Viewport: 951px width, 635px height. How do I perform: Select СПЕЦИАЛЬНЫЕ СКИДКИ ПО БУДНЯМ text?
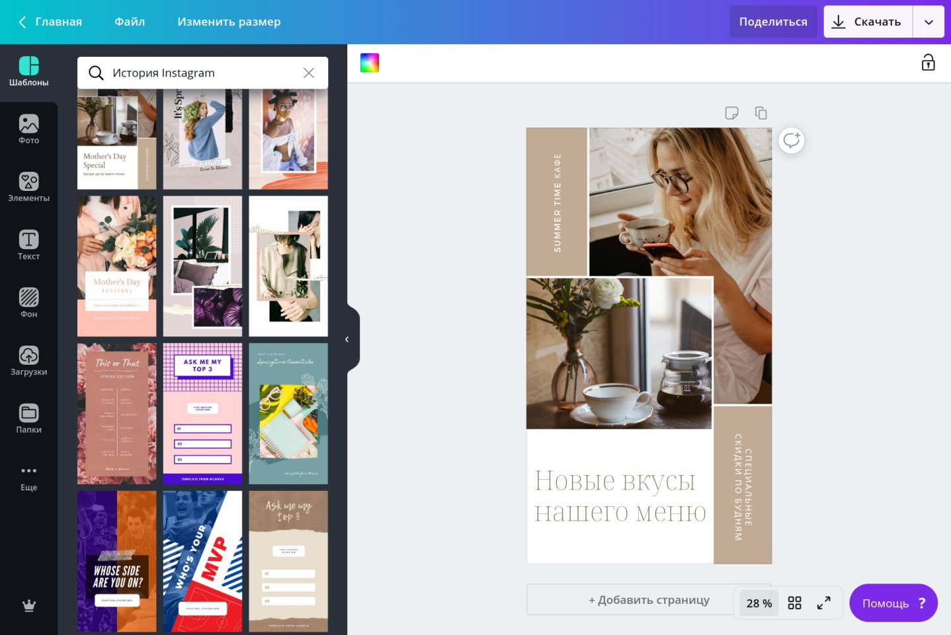coord(743,488)
